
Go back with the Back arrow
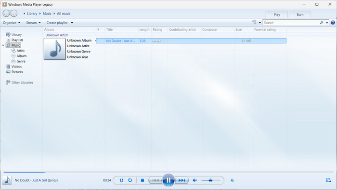pos(6,14)
